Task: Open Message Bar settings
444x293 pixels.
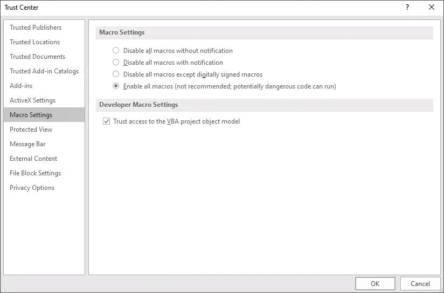Action: pyautogui.click(x=27, y=144)
